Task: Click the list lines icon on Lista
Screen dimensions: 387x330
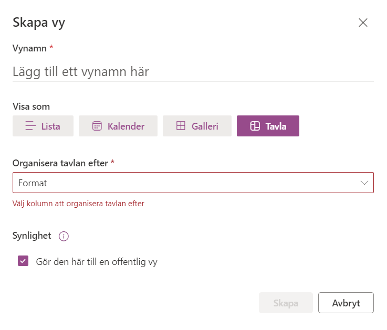Action: [x=30, y=126]
